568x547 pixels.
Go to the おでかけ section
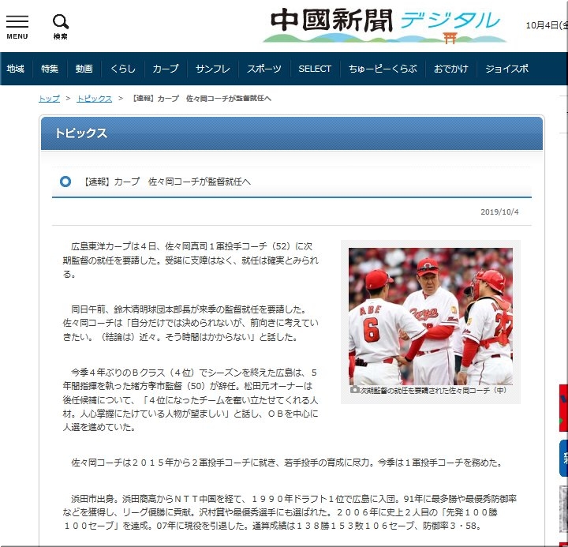pos(450,69)
